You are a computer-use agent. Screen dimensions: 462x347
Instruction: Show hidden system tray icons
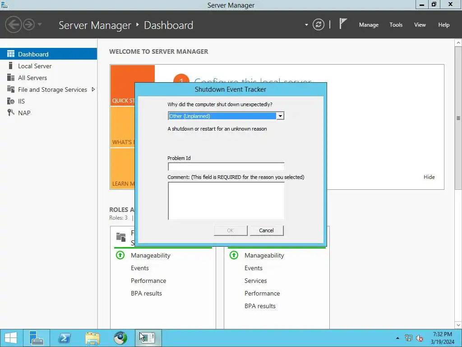(x=397, y=338)
